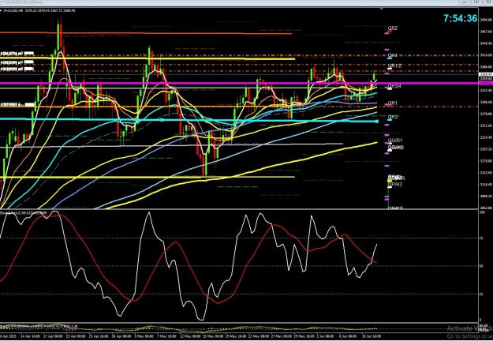
Task: Click the 75 level on stochastic scale
Action: tap(481, 238)
